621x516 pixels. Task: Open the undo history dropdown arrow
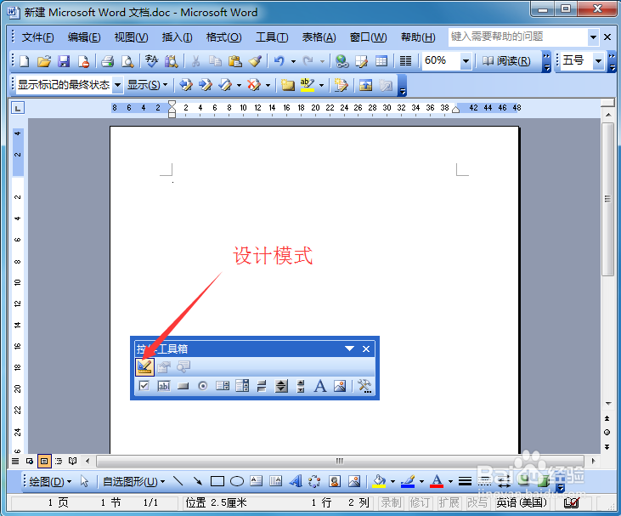tap(293, 61)
